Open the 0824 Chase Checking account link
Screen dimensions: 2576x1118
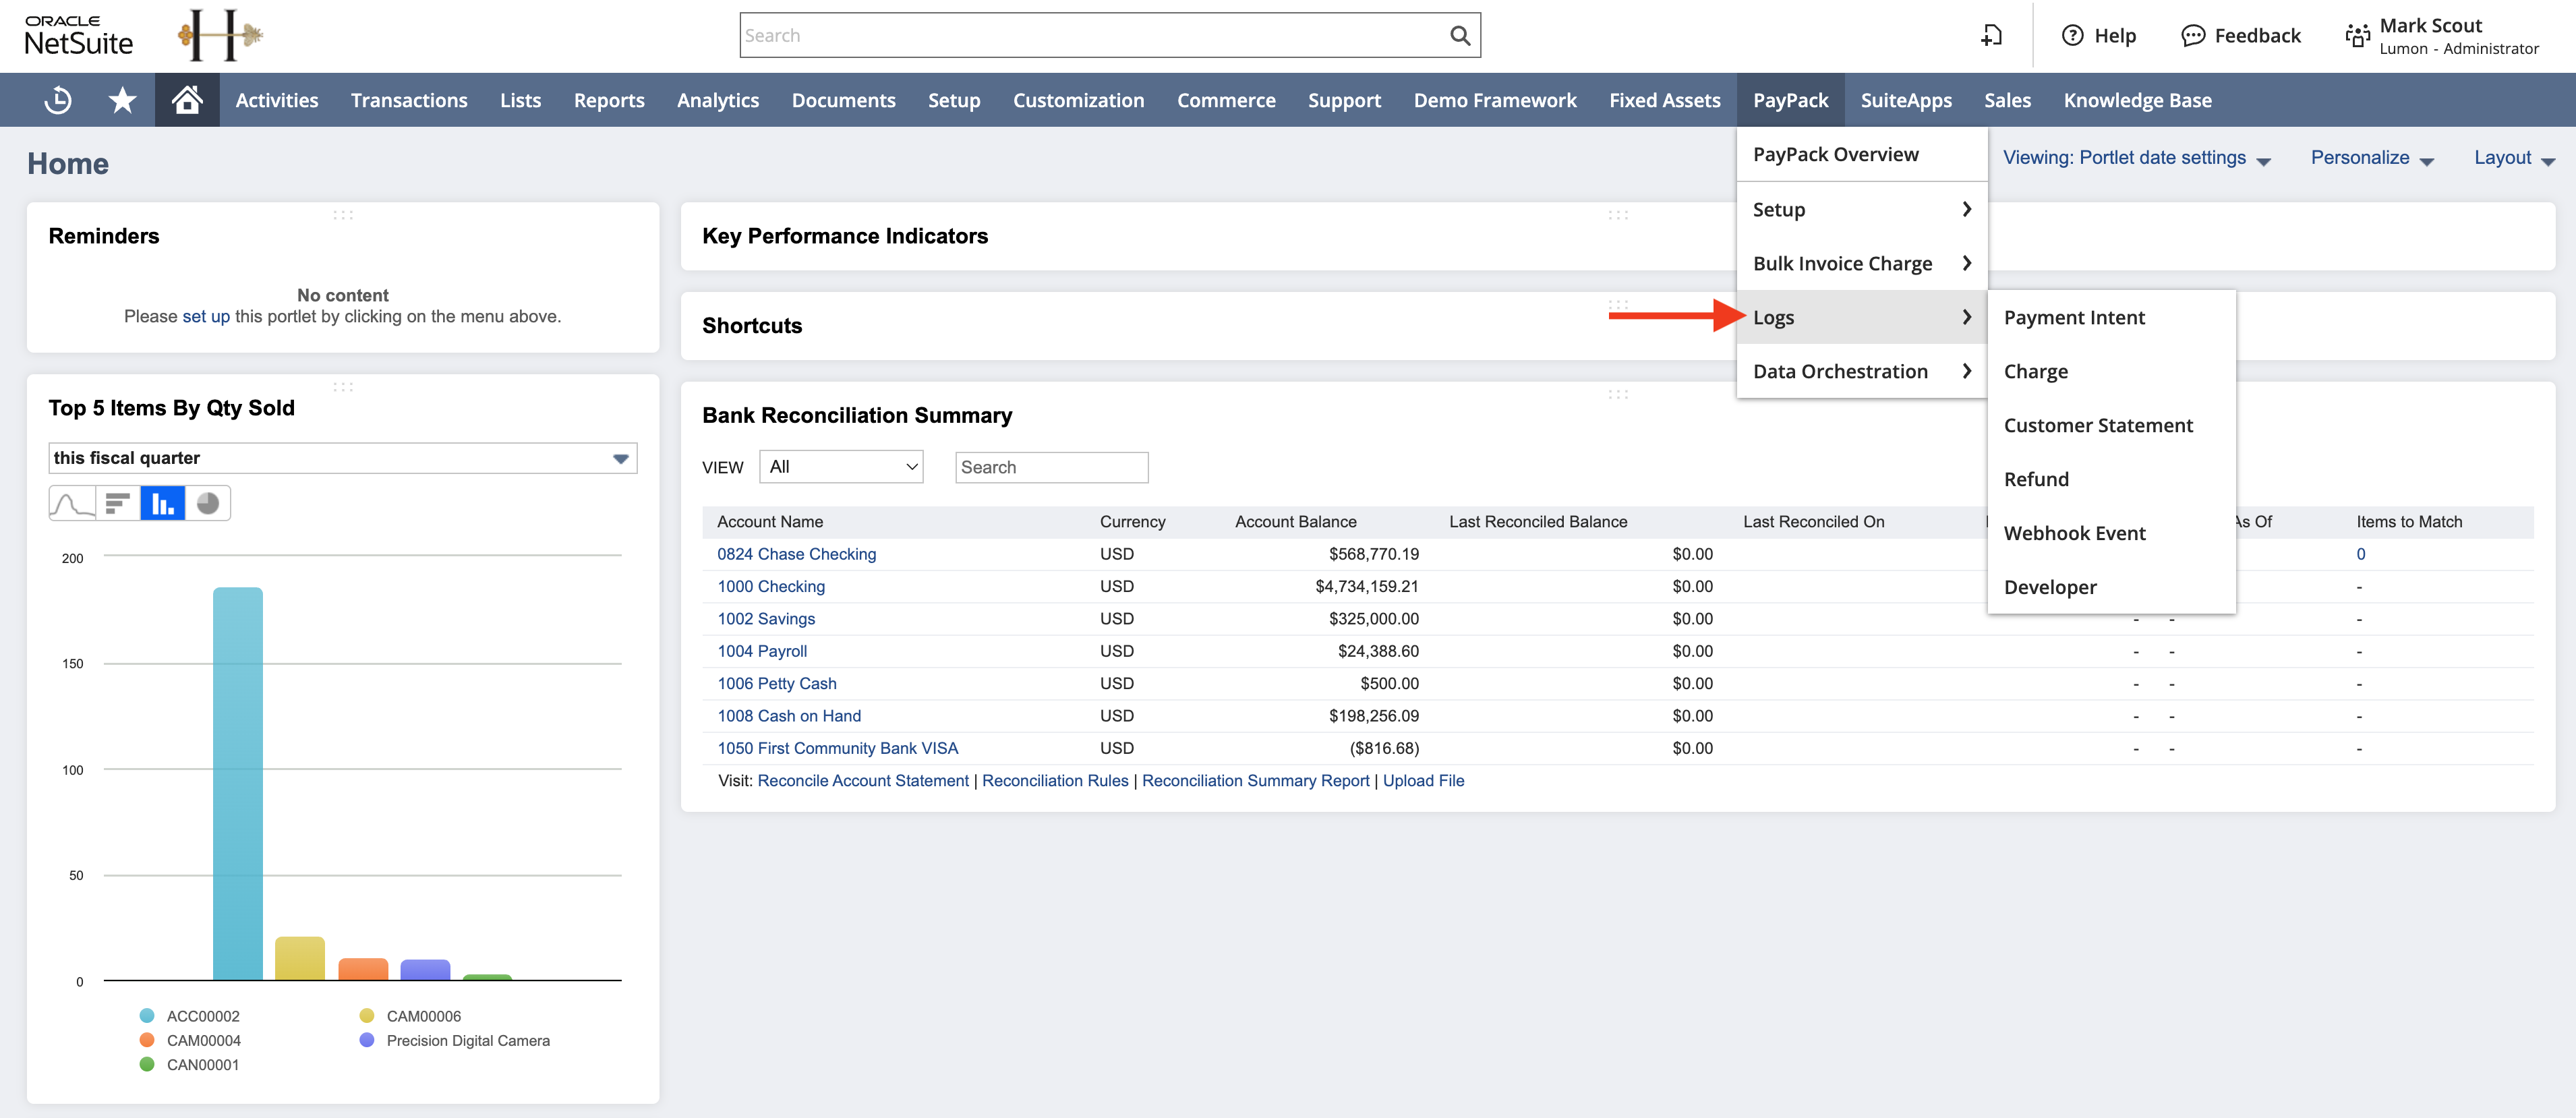(796, 554)
